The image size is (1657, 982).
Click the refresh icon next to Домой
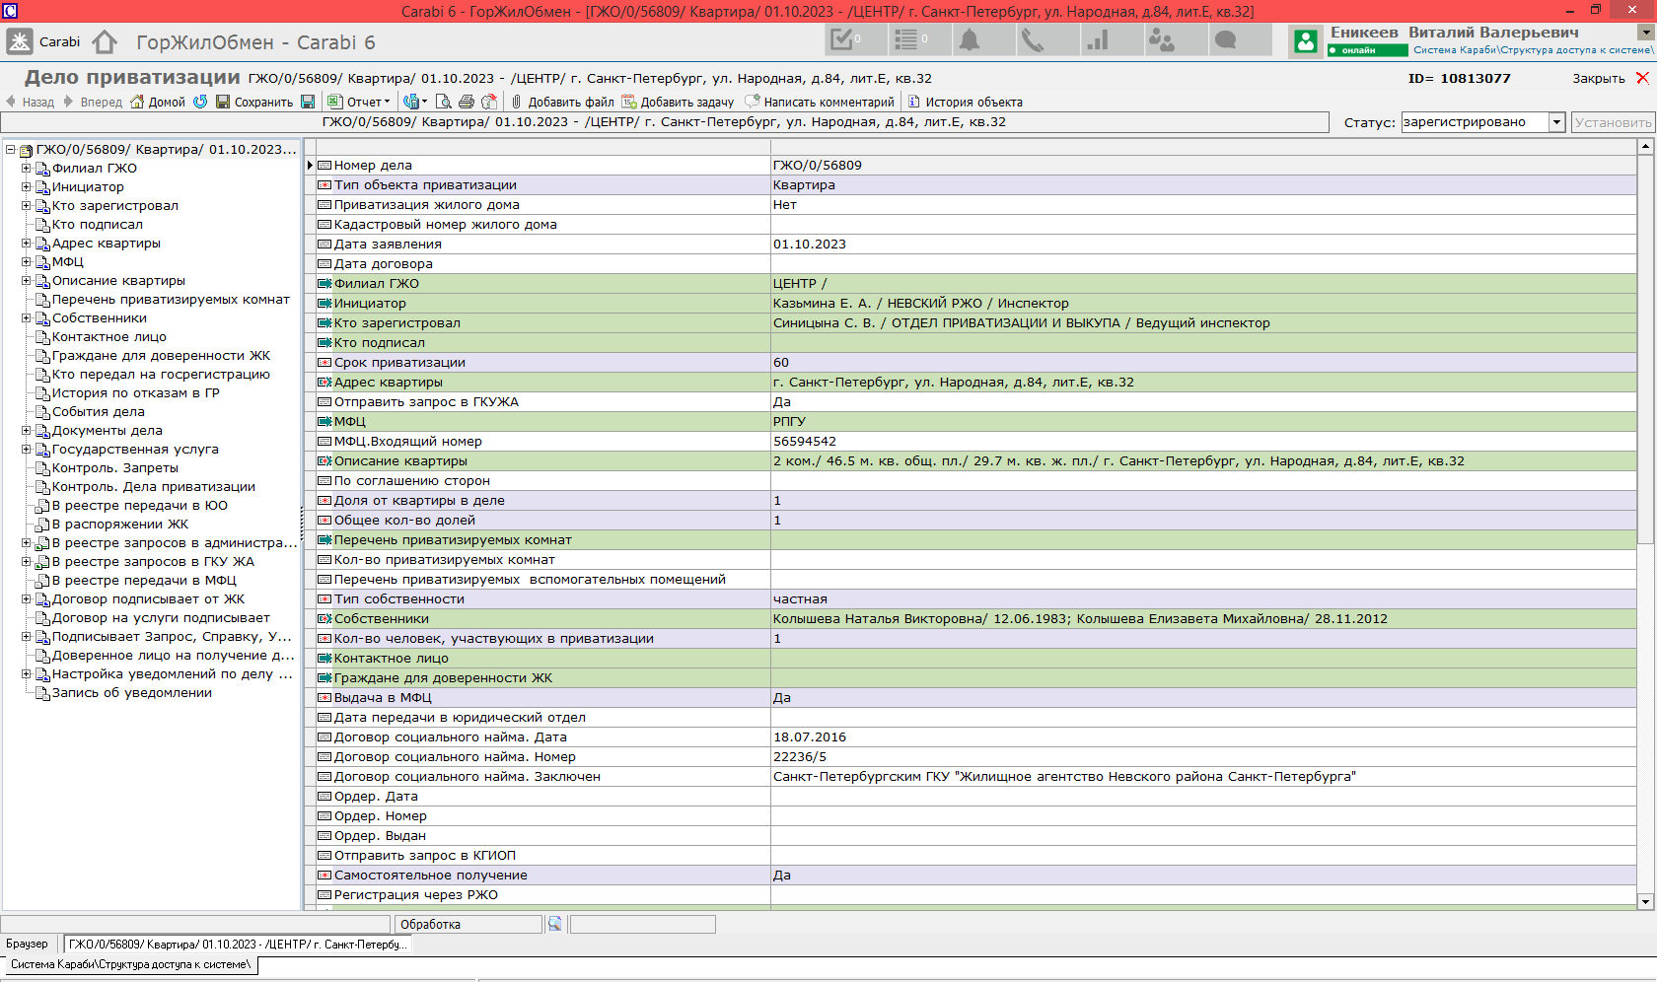tap(200, 102)
